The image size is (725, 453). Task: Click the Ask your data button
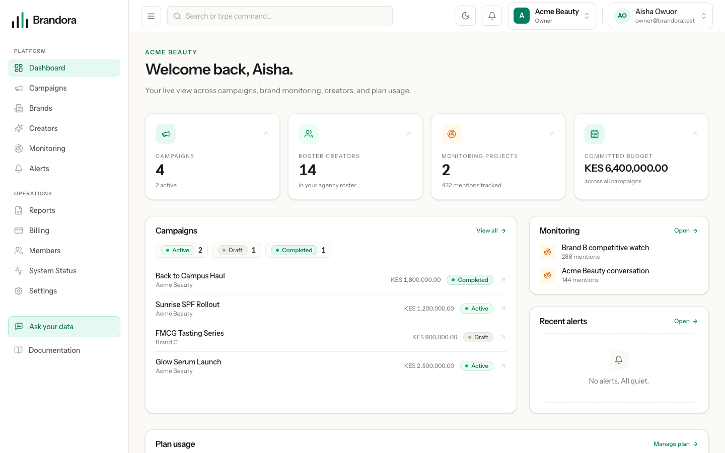64,327
